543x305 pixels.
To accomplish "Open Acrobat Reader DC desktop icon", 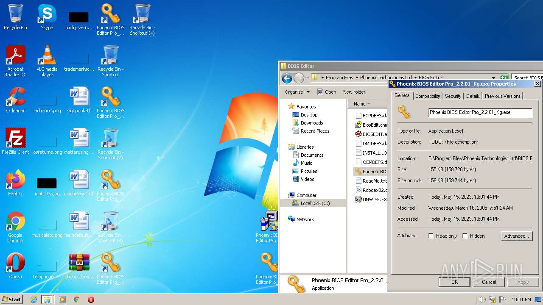I will (x=15, y=61).
